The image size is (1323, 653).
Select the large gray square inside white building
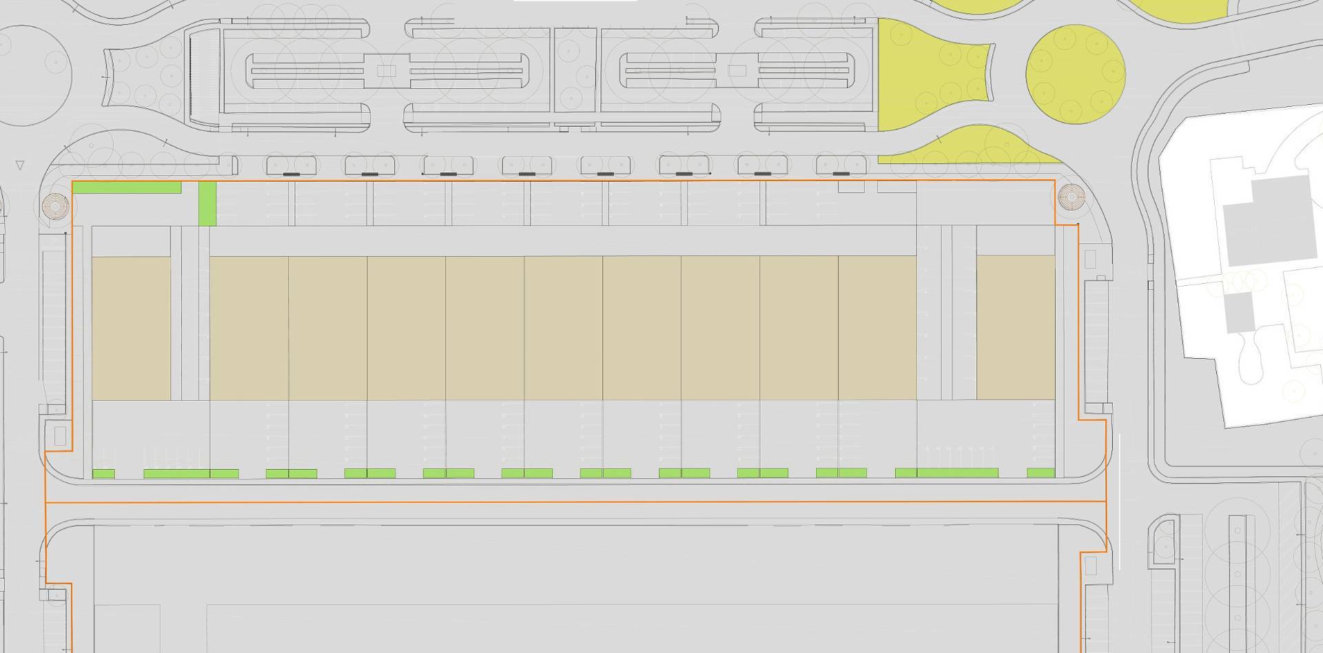[x=1266, y=222]
